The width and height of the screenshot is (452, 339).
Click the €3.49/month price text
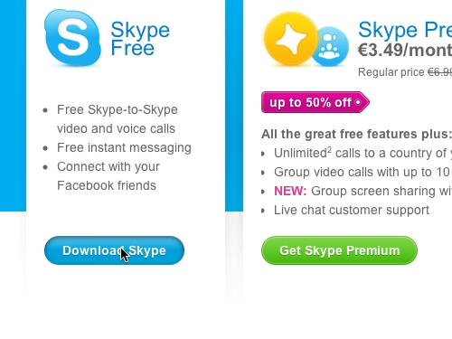405,50
